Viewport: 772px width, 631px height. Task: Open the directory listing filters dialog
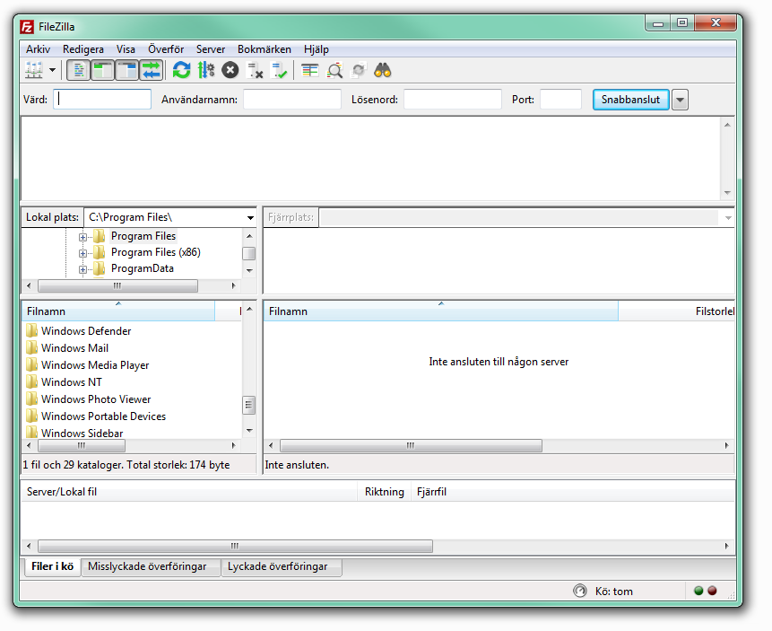tap(309, 70)
